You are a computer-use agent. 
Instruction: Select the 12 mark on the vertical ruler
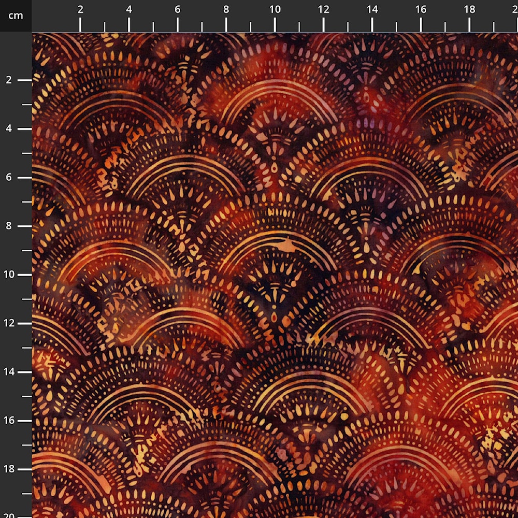point(9,323)
